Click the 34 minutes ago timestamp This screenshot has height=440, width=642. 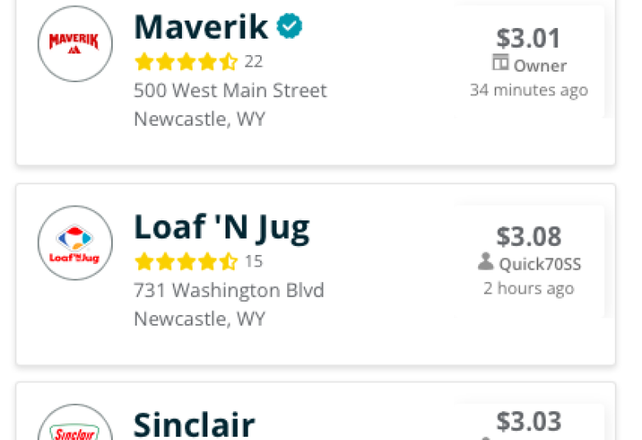point(529,90)
